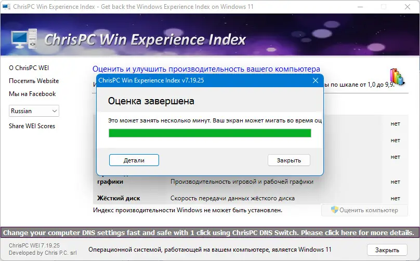Open the Russian language dropdown
Viewport: 420px width, 261px height.
(34, 111)
